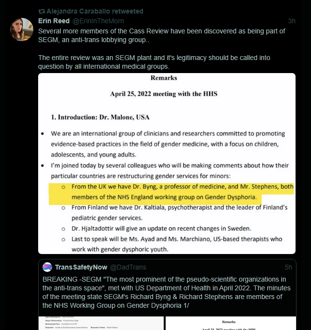Click the TransSafetyNow display name

(81, 267)
